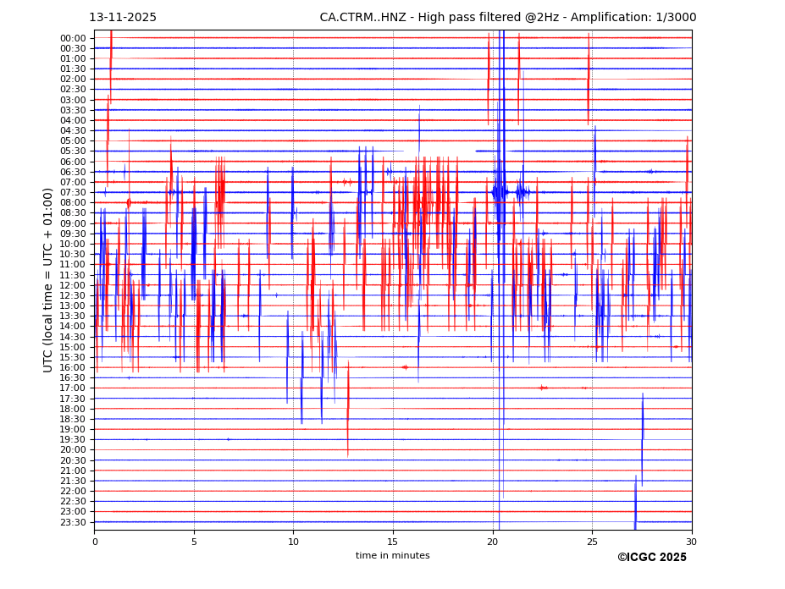
Task: Click the 30 minute tick label
Action: [x=691, y=542]
